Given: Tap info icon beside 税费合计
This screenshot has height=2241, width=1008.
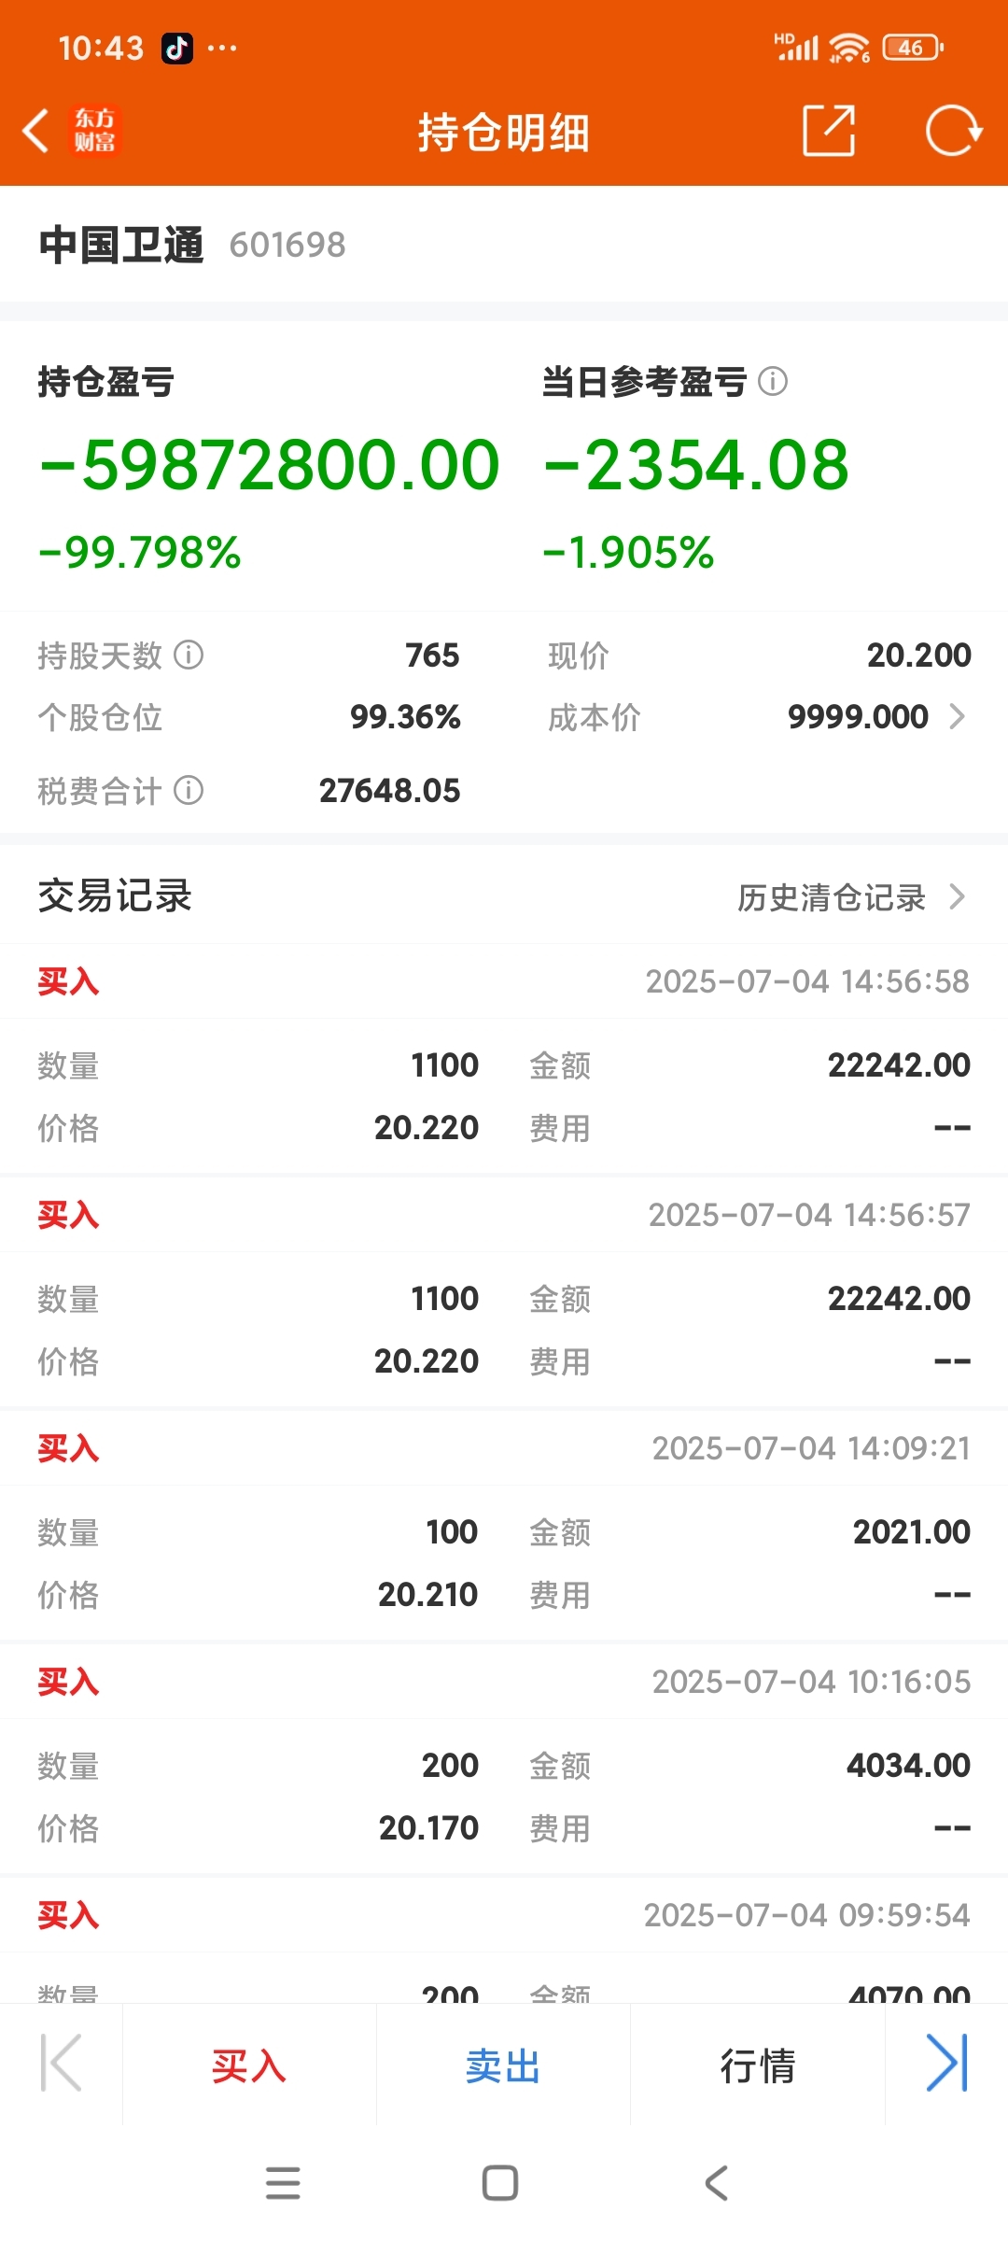Looking at the screenshot, I should [x=189, y=790].
